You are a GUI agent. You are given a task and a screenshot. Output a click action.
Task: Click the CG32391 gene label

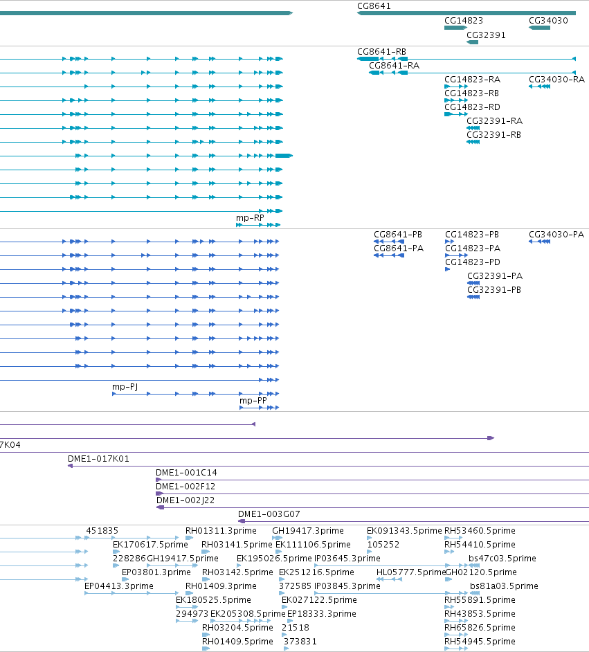pyautogui.click(x=486, y=35)
